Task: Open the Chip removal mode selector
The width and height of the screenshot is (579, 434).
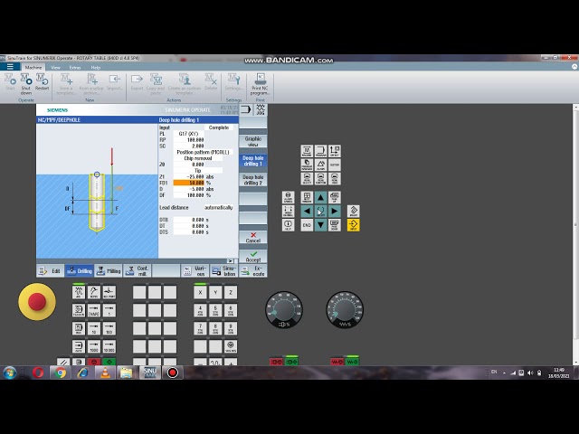Action: (198, 158)
